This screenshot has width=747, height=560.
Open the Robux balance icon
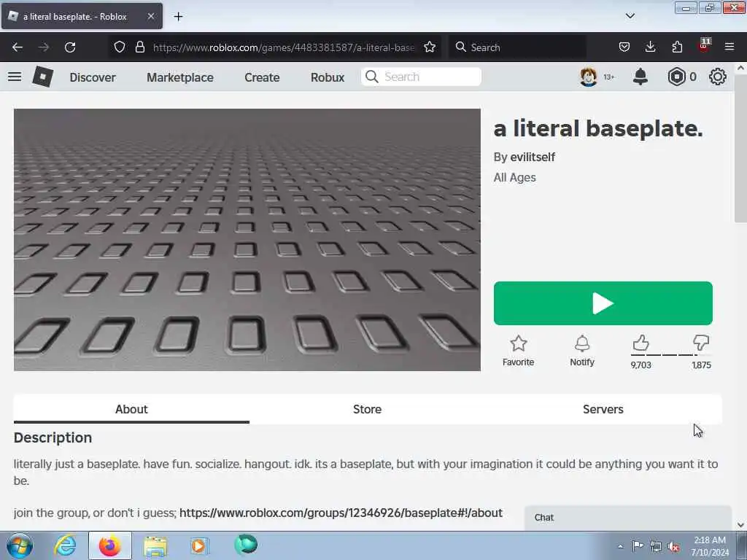point(676,77)
